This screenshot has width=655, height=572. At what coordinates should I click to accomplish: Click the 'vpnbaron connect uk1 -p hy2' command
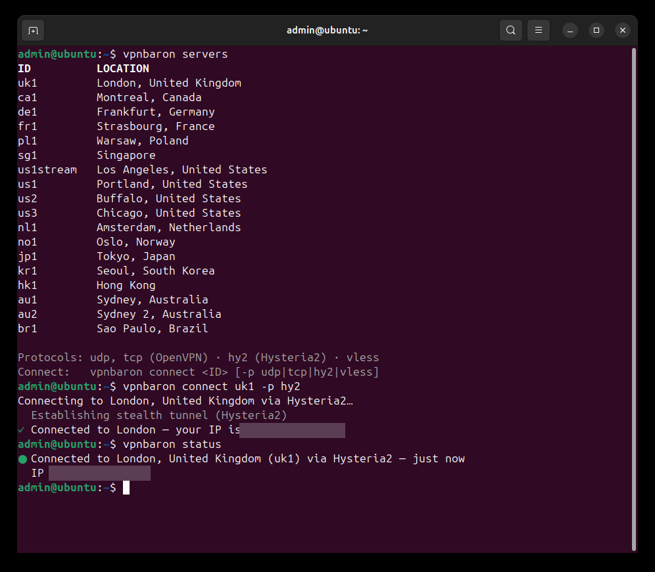click(212, 386)
